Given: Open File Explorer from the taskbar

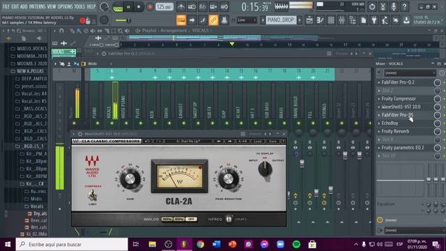Looking at the screenshot, I should [152, 244].
